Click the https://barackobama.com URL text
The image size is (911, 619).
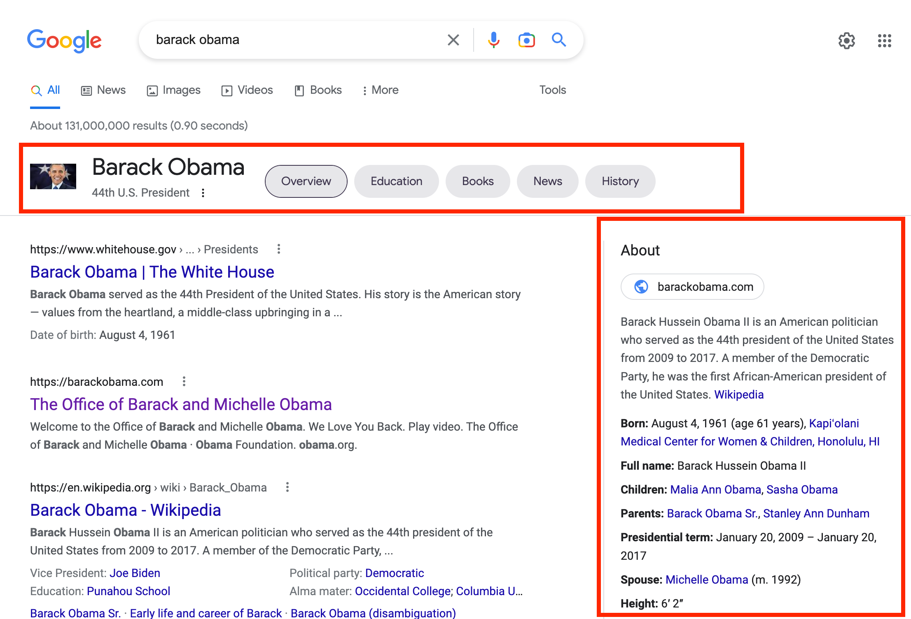click(x=97, y=382)
